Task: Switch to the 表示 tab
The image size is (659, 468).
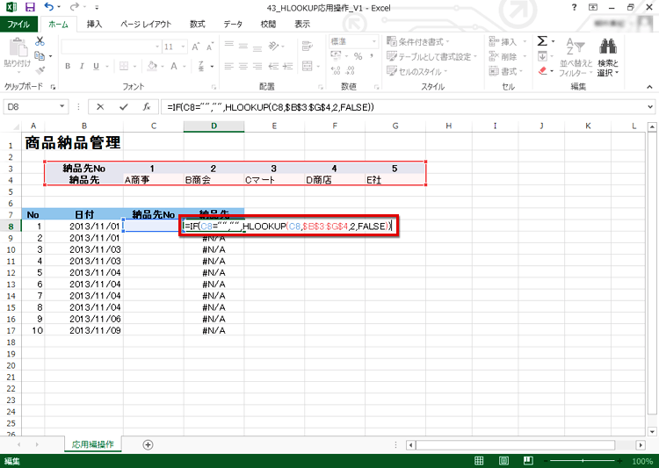Action: click(x=301, y=25)
